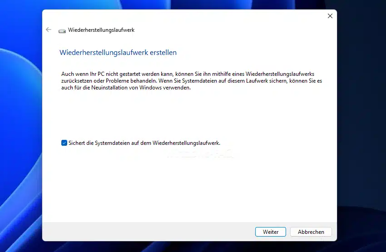Click the window title 'Wiederherstellungslaufwerk'

[101, 30]
